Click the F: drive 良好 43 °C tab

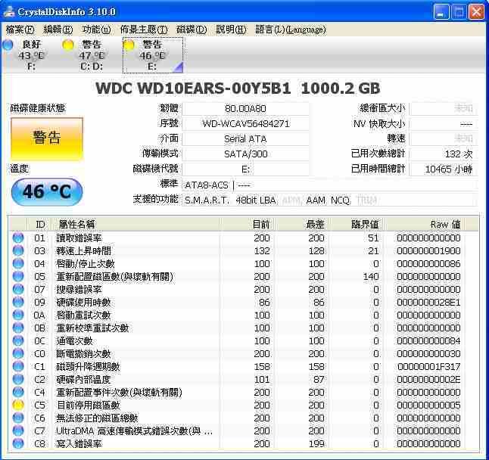click(x=31, y=55)
